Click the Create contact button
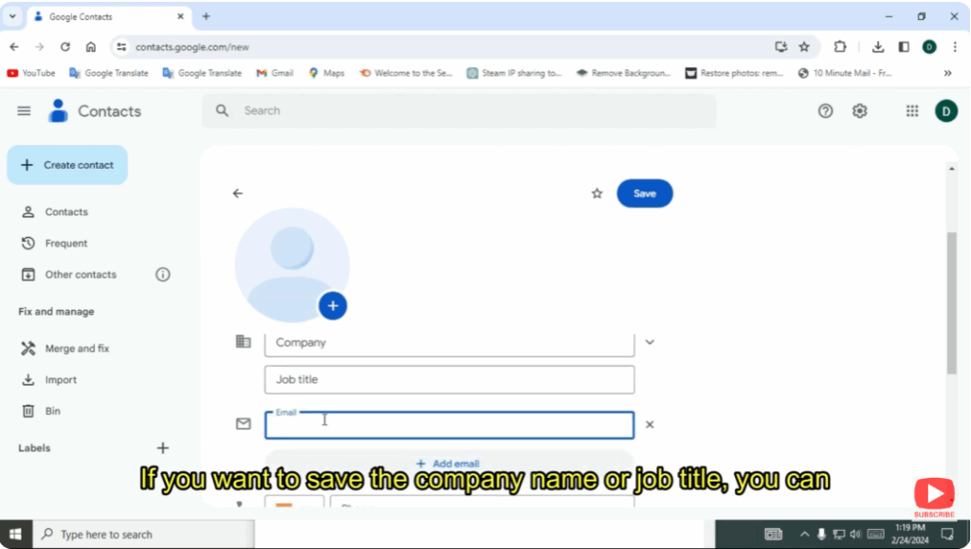The height and width of the screenshot is (549, 971). point(67,165)
